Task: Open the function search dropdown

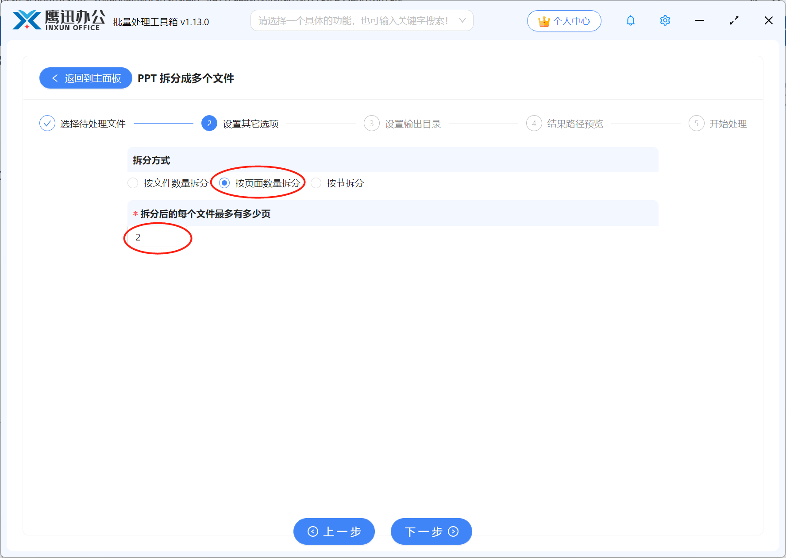Action: coord(362,20)
